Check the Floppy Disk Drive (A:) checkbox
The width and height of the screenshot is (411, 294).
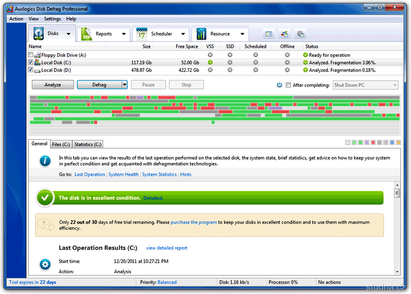click(31, 55)
